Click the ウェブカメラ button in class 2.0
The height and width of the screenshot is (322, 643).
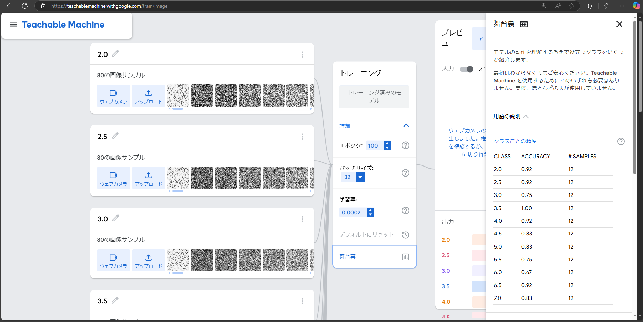click(x=113, y=96)
